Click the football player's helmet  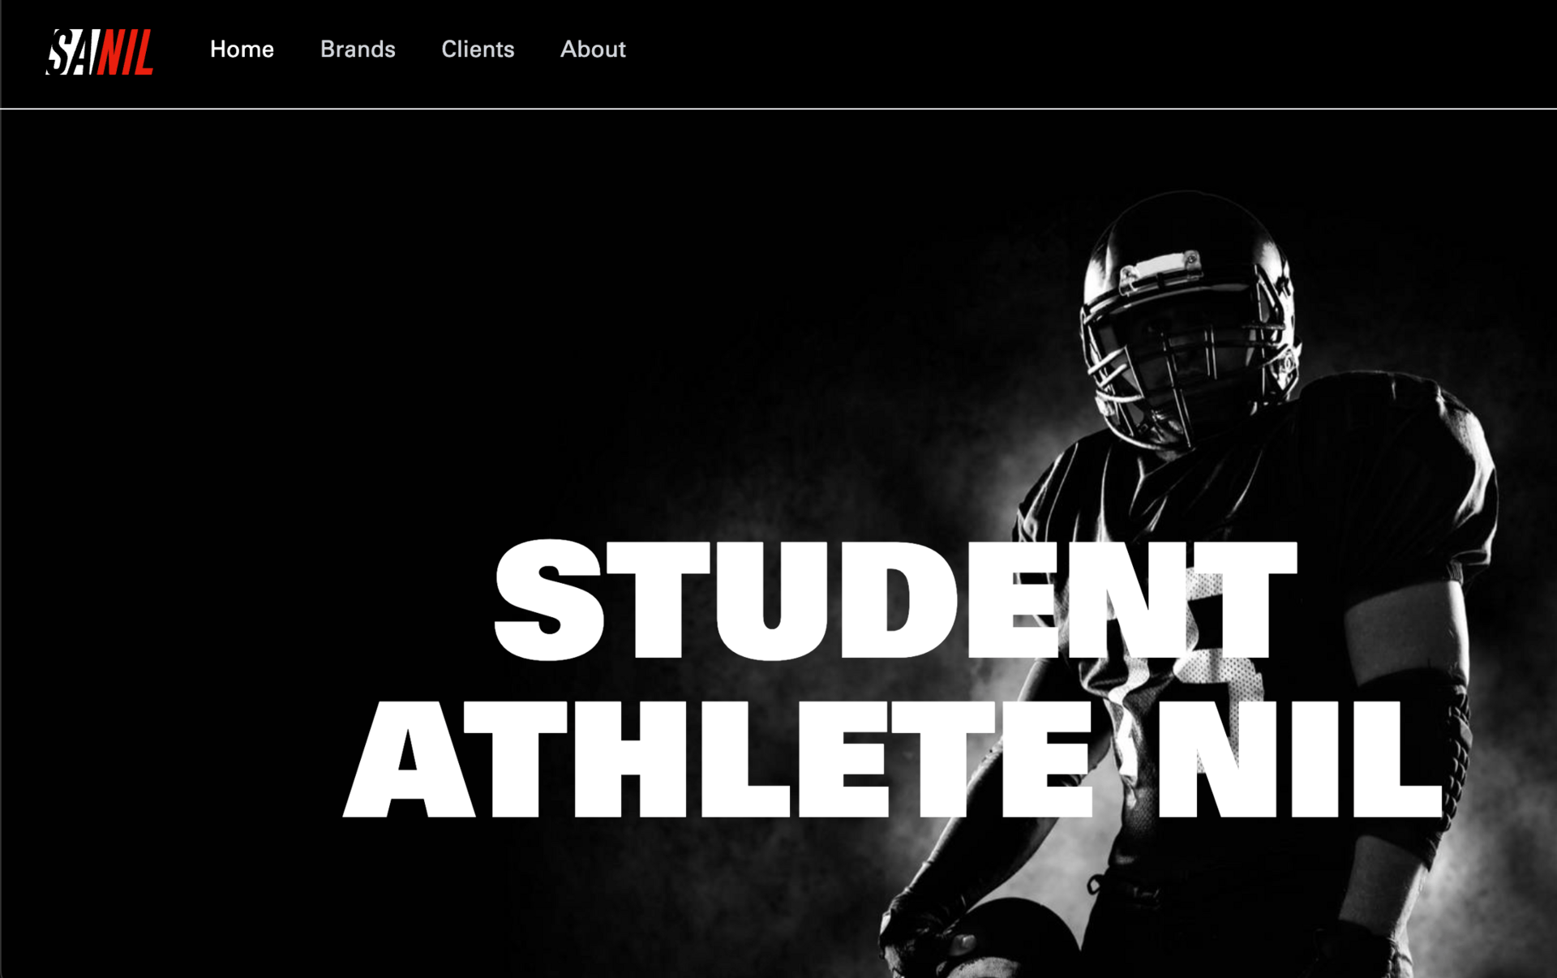point(1188,316)
